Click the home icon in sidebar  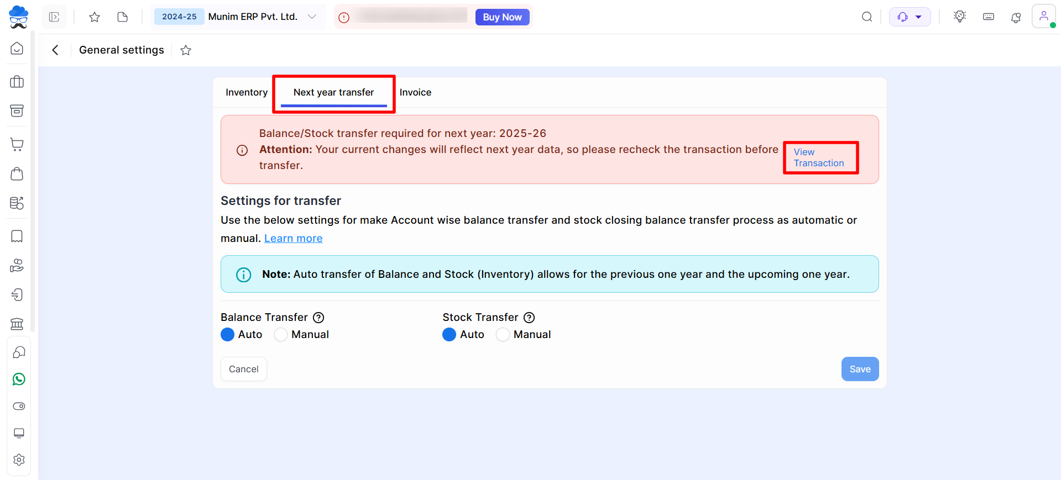(17, 49)
